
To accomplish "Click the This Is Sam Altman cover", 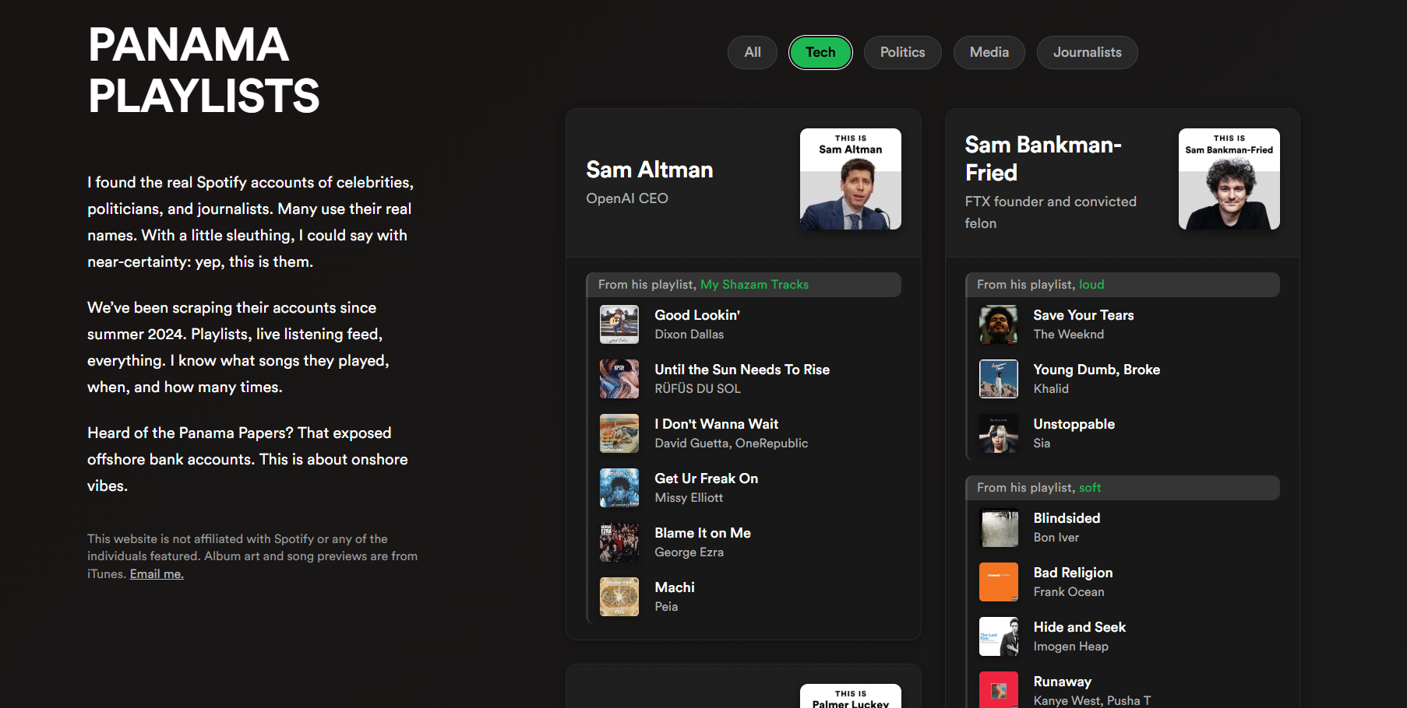I will pyautogui.click(x=850, y=179).
